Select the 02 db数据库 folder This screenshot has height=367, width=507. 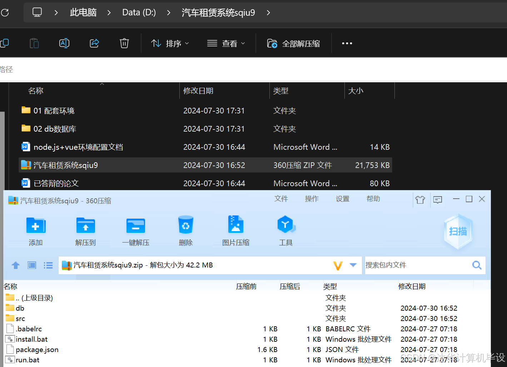tap(205, 129)
